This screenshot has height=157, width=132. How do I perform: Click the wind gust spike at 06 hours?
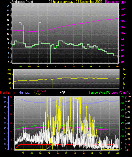point(40,32)
